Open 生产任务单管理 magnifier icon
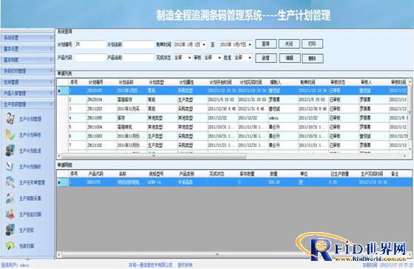Image resolution: width=414 pixels, height=269 pixels. click(x=10, y=182)
